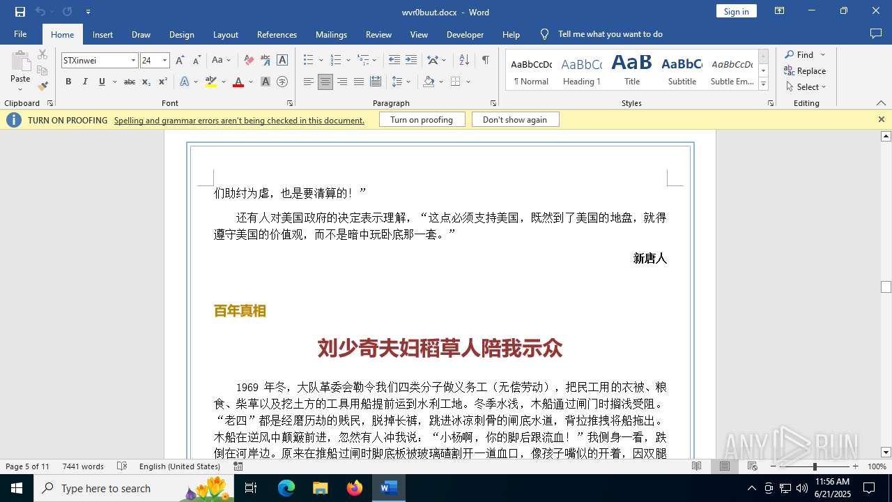Justify paragraph text

(358, 82)
